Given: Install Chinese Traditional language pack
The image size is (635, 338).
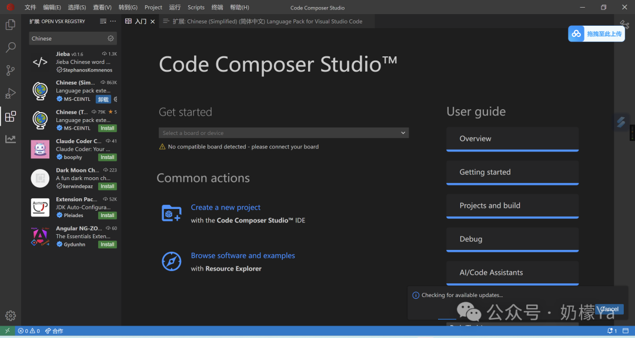Looking at the screenshot, I should (108, 128).
